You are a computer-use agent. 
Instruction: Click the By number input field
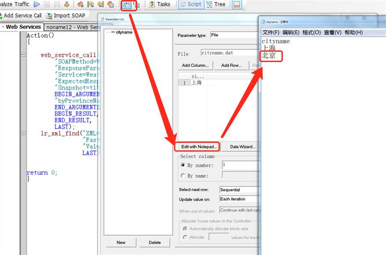coord(240,165)
